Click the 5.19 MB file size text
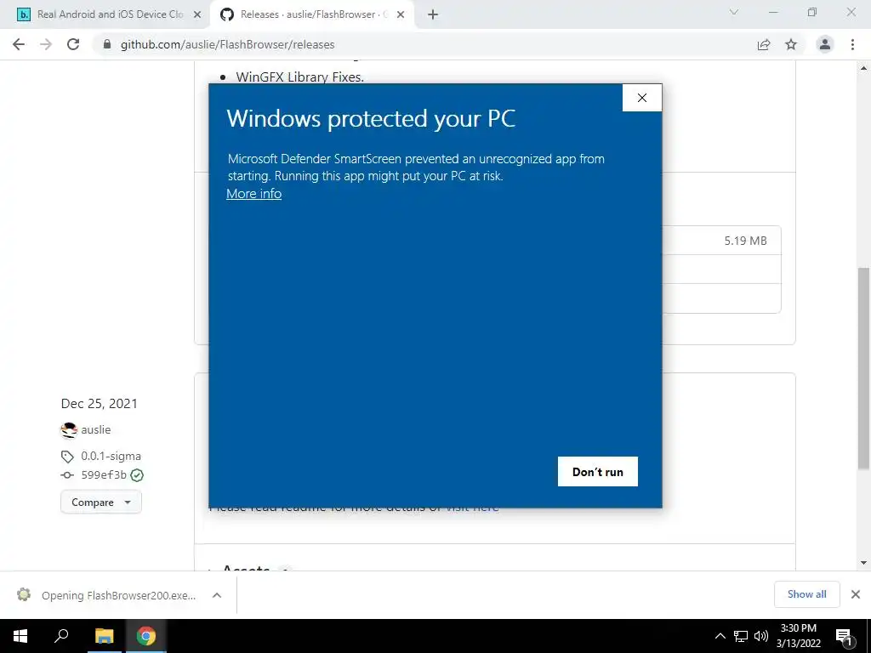Image resolution: width=871 pixels, height=653 pixels. [x=745, y=241]
